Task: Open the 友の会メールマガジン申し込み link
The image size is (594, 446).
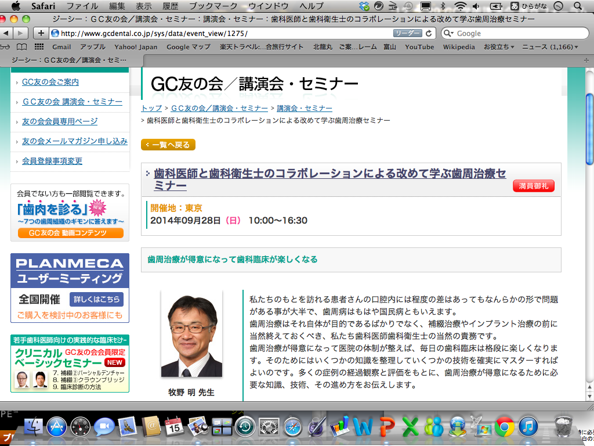Action: coord(74,141)
